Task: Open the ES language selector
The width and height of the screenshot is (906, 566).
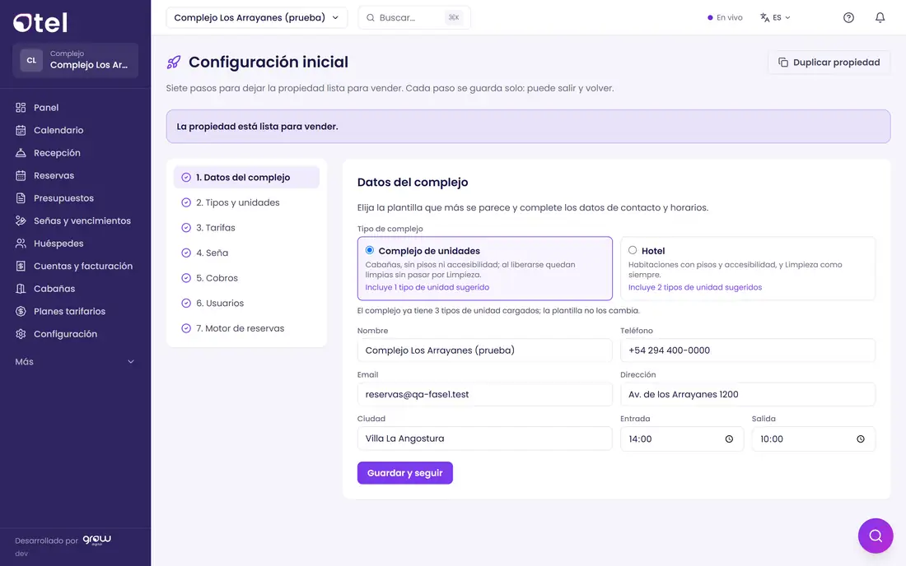Action: tap(775, 17)
